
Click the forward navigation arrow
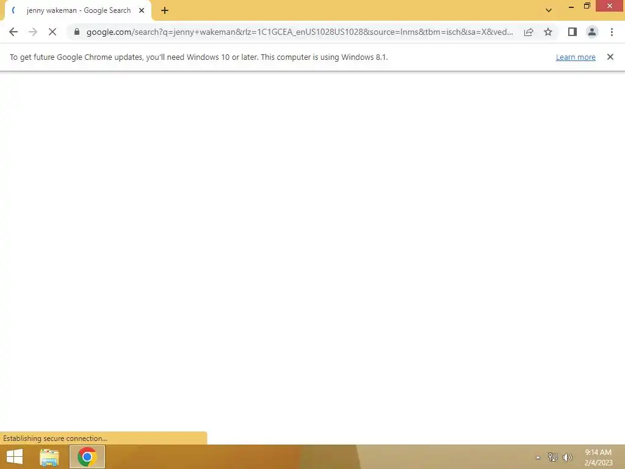(x=33, y=32)
